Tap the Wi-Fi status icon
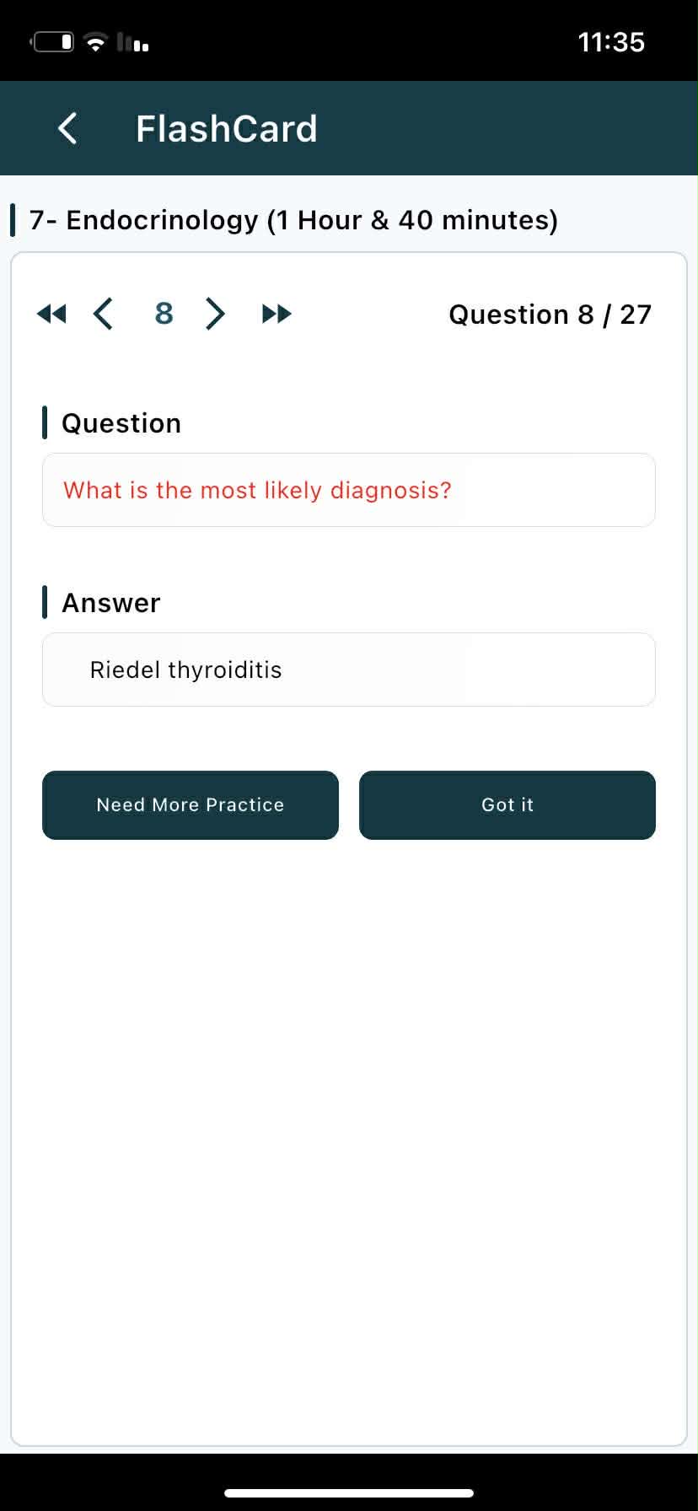Viewport: 698px width, 1511px height. 98,42
